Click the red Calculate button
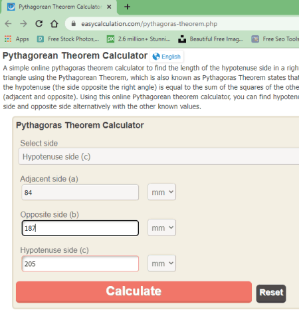The height and width of the screenshot is (314, 299). [134, 292]
